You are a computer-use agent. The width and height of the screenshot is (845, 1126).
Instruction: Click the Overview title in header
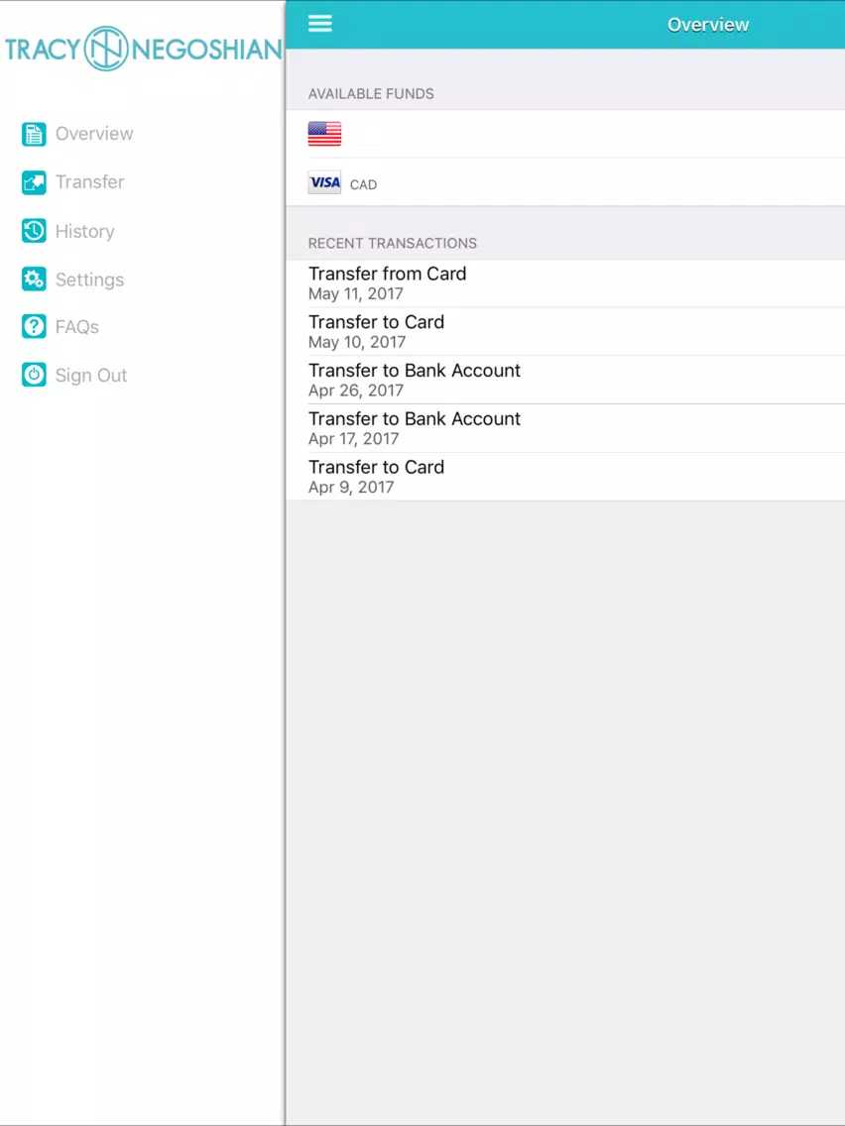point(708,25)
